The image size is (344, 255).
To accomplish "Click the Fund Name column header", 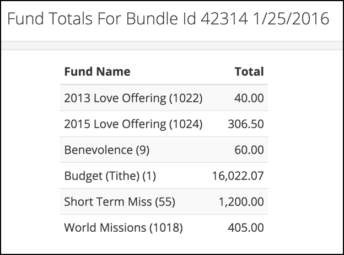I will point(97,72).
